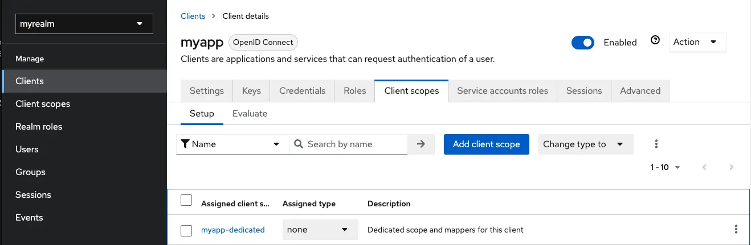
Task: Open Users in the sidebar
Action: coord(84,150)
